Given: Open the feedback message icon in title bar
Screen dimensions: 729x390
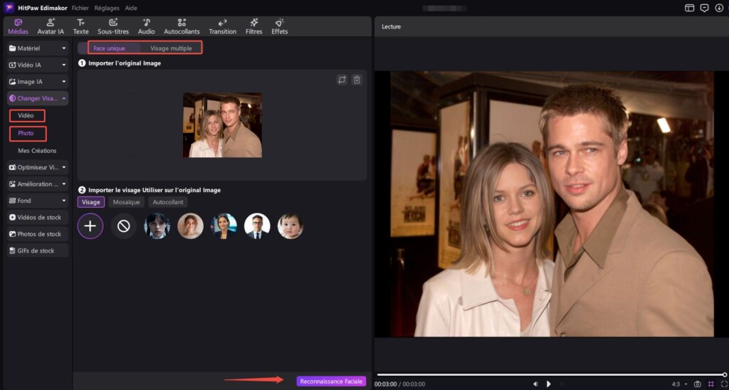Looking at the screenshot, I should pos(704,8).
